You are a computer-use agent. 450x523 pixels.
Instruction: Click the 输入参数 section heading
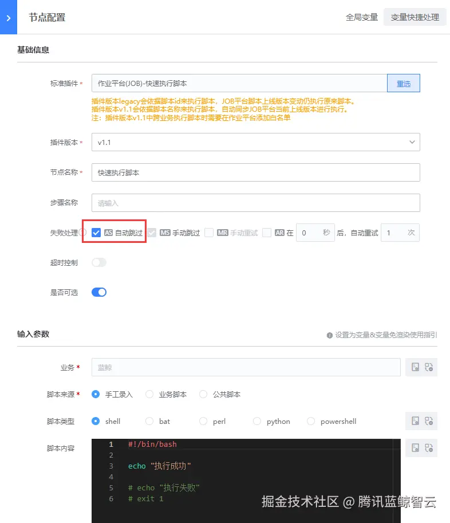(x=33, y=334)
